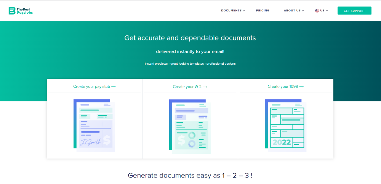381x184 pixels.
Task: Click the headline about accurate and dependable documents
Action: [x=190, y=38]
